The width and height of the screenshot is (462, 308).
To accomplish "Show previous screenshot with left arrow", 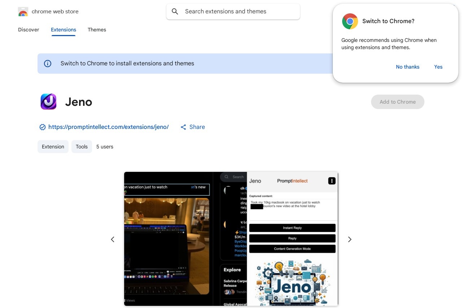I will (x=113, y=239).
